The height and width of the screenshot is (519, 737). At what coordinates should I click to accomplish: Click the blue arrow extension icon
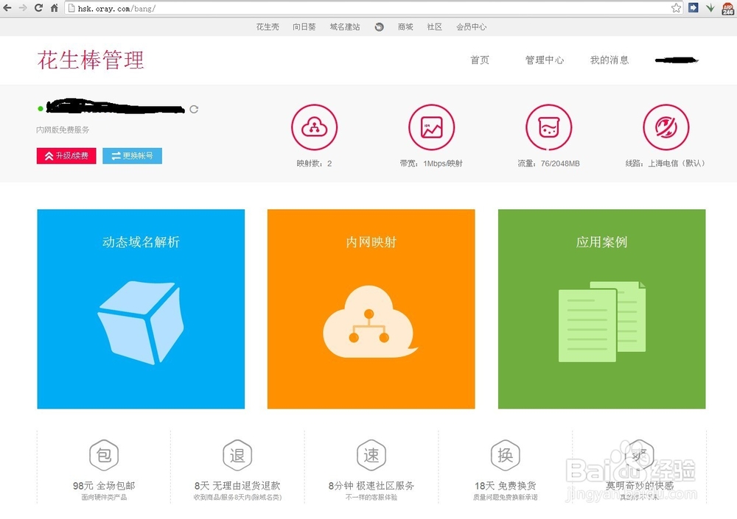point(694,7)
